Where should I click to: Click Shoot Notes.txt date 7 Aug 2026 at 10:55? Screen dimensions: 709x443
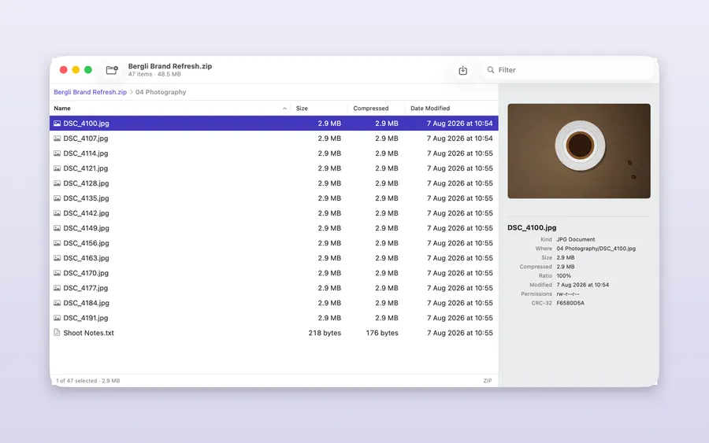pos(460,333)
